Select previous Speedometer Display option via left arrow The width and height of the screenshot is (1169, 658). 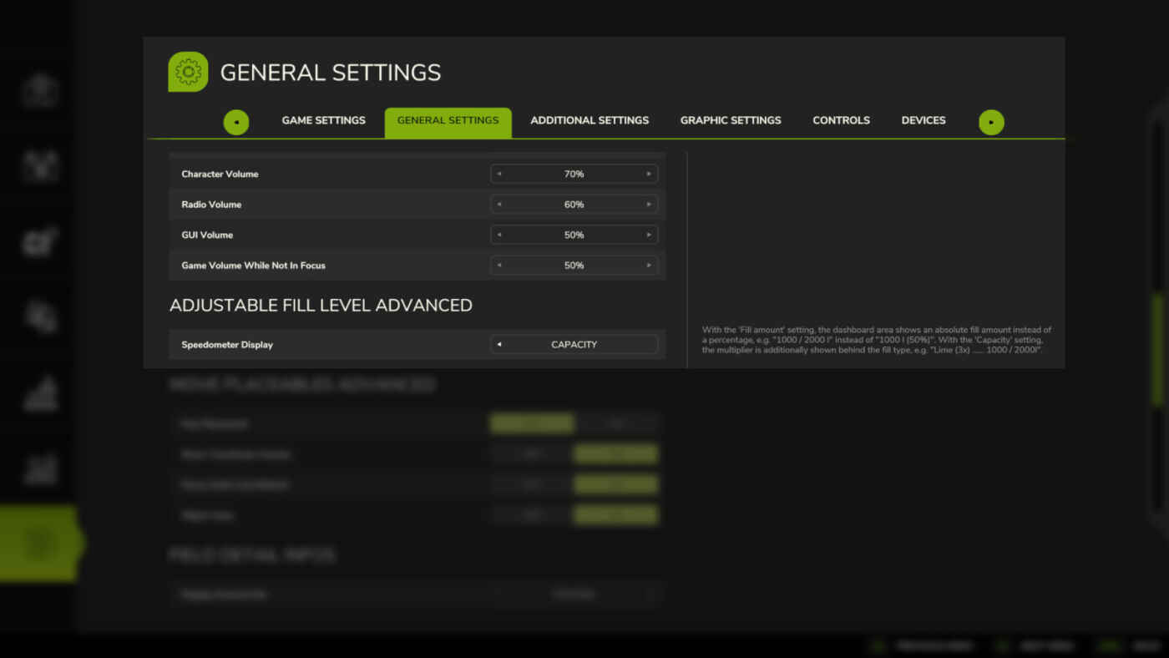pos(499,344)
